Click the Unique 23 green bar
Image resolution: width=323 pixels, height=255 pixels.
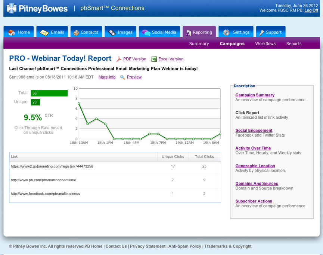click(x=35, y=102)
